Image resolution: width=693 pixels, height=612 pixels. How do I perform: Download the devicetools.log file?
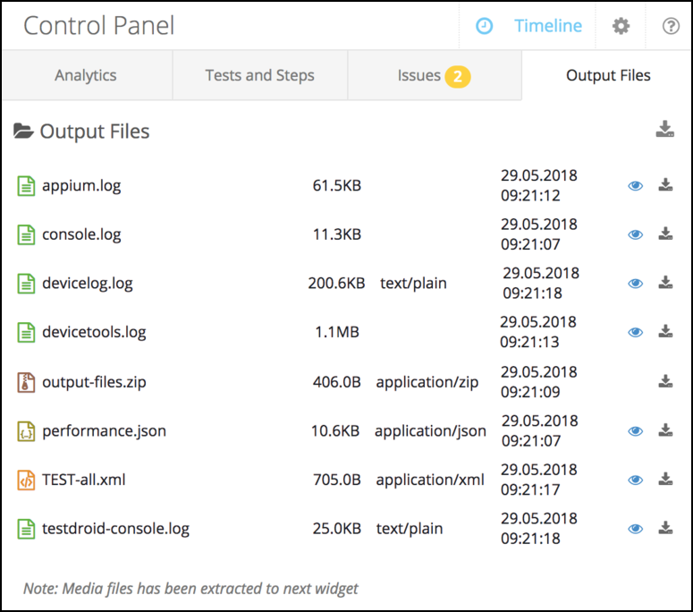coord(665,332)
